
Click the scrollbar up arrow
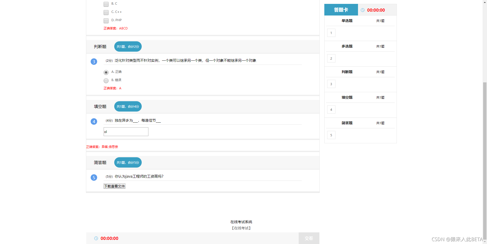coord(485,2)
